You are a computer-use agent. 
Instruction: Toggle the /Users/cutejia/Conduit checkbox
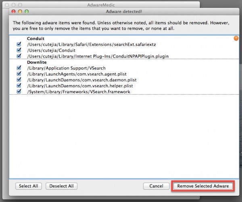(x=19, y=50)
